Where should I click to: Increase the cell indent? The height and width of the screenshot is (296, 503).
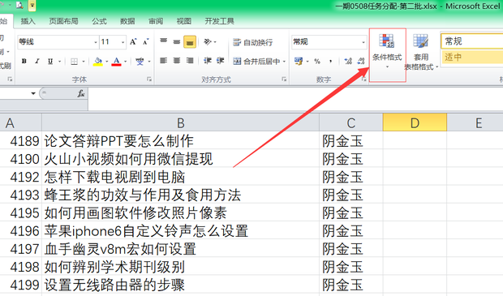point(220,61)
